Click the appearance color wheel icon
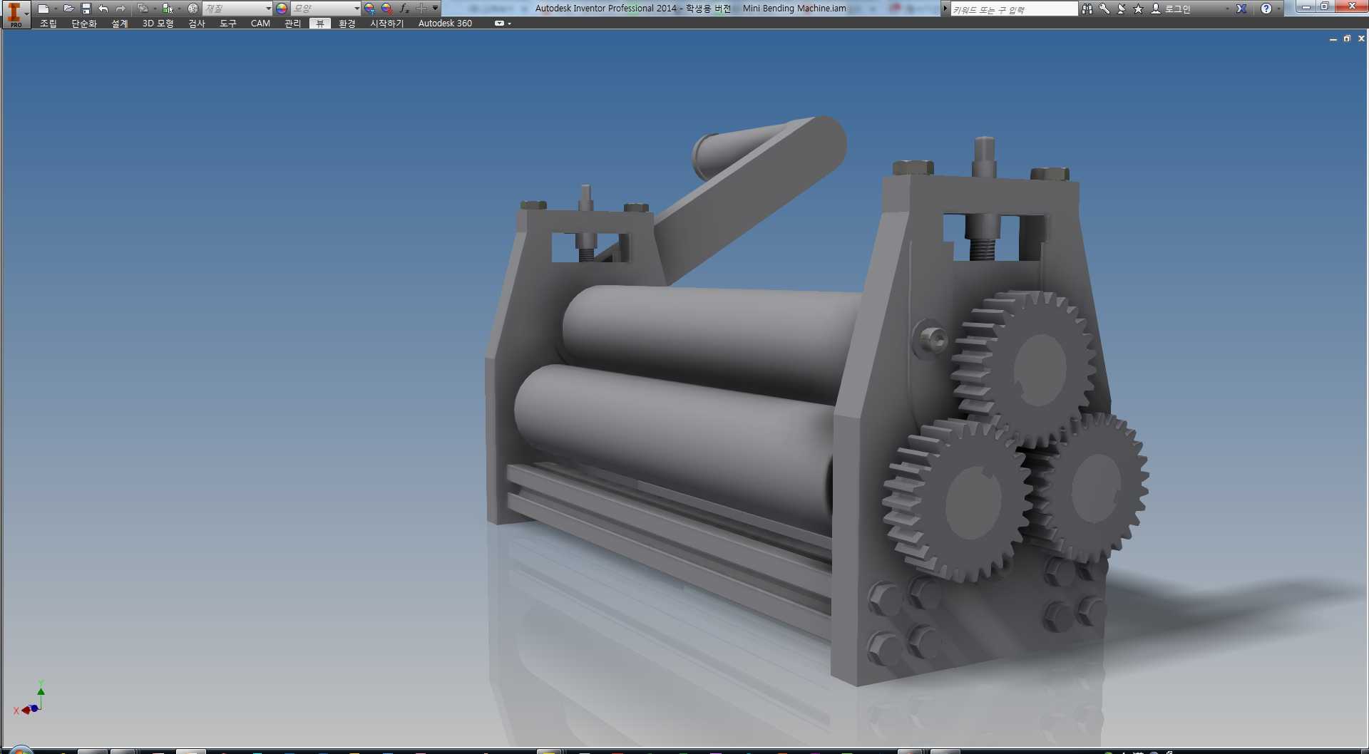This screenshot has width=1369, height=754. click(x=282, y=9)
